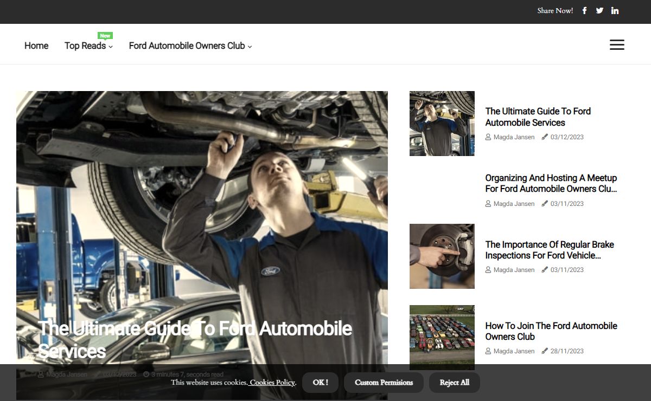Click mechanic thumbnail in sidebar
This screenshot has height=401, width=651.
tap(442, 124)
